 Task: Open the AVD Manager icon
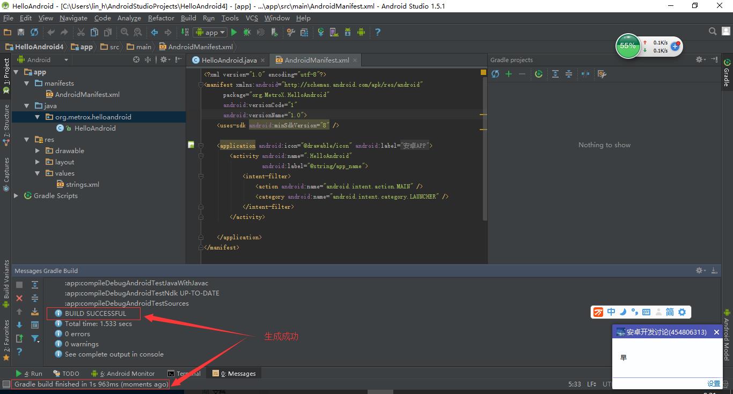(x=334, y=32)
